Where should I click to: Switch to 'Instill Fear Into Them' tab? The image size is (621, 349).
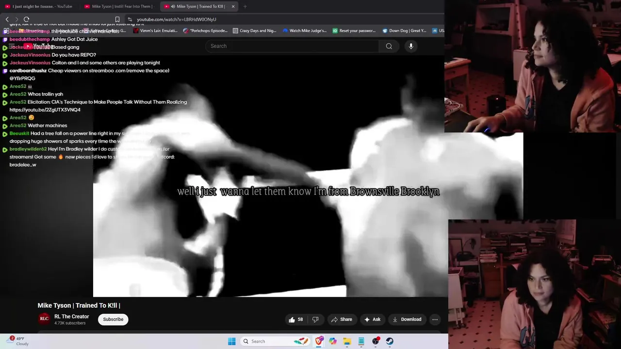119,6
